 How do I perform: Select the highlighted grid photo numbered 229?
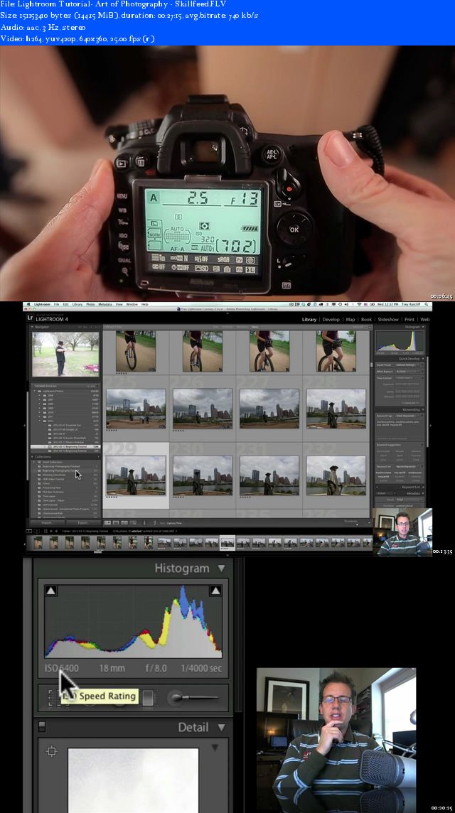[136, 475]
